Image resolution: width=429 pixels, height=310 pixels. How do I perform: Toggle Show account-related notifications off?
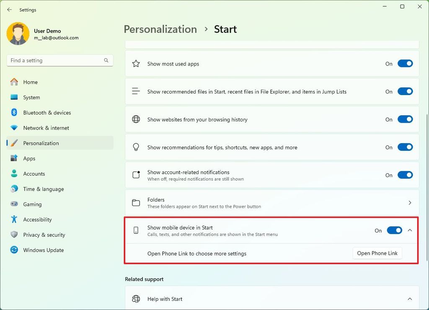click(x=405, y=175)
